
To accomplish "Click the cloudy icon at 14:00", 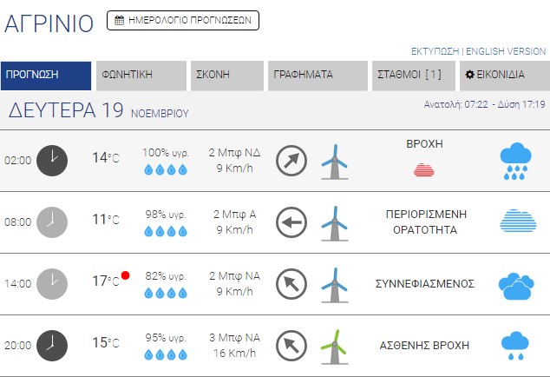I will tap(515, 284).
